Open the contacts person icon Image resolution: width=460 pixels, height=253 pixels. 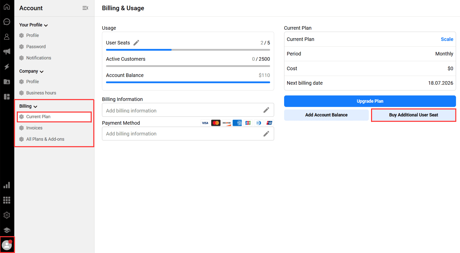click(x=7, y=37)
